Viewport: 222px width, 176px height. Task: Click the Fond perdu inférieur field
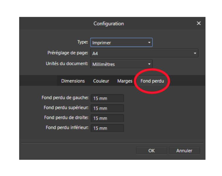pos(107,128)
